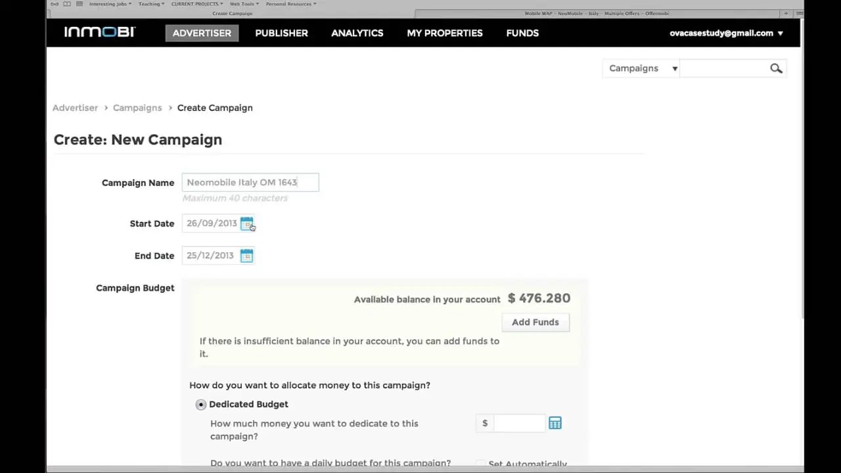Image resolution: width=841 pixels, height=473 pixels.
Task: Open the Interesting Jobs bookmarks folder
Action: click(110, 4)
